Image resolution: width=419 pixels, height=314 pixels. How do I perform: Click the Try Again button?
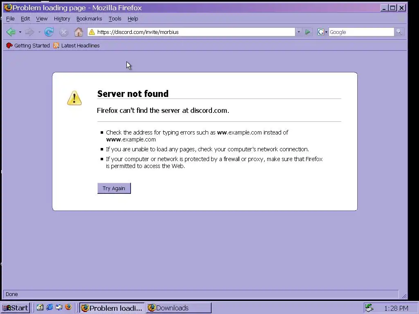click(114, 188)
